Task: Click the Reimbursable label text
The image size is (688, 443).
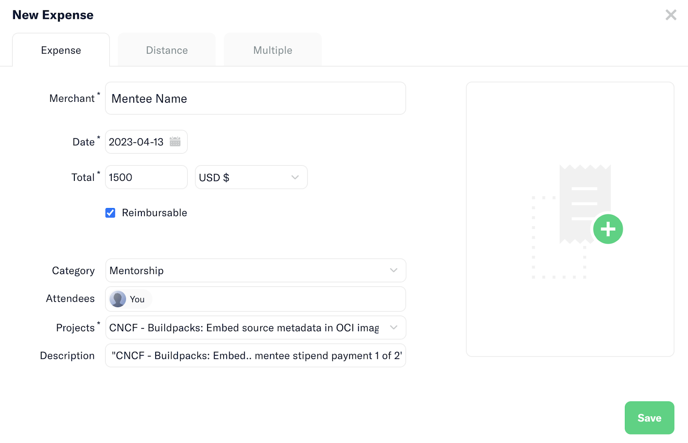Action: click(154, 213)
